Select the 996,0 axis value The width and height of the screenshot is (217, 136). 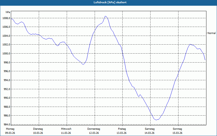click(7, 71)
